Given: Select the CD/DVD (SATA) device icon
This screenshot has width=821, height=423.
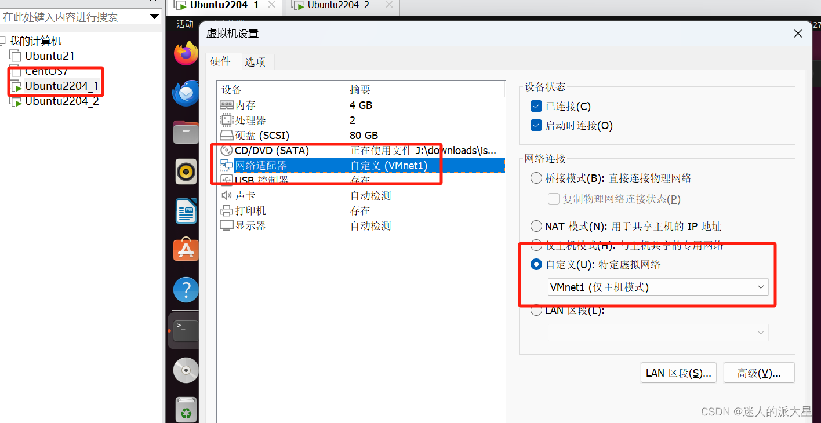Looking at the screenshot, I should [227, 151].
